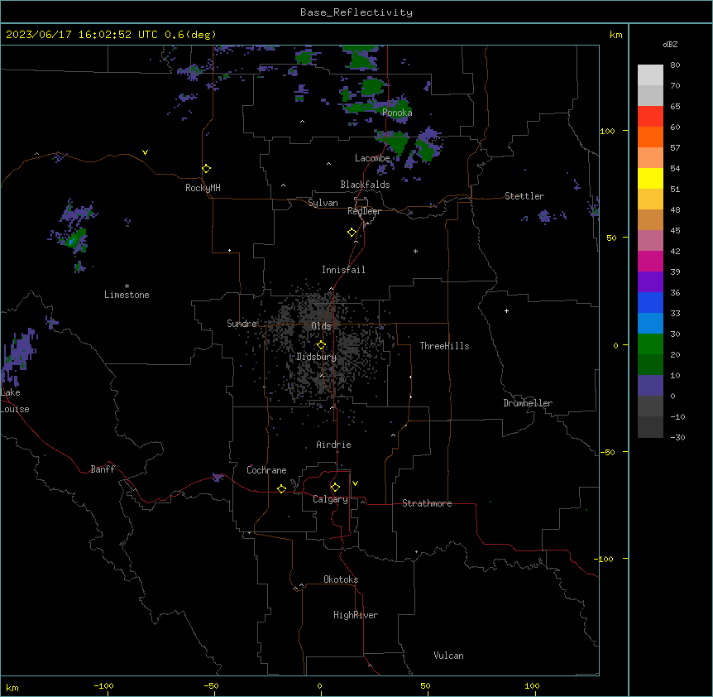Select the pink 45-42 dBZ legend swatch
Image resolution: width=713 pixels, height=697 pixels.
[x=650, y=241]
